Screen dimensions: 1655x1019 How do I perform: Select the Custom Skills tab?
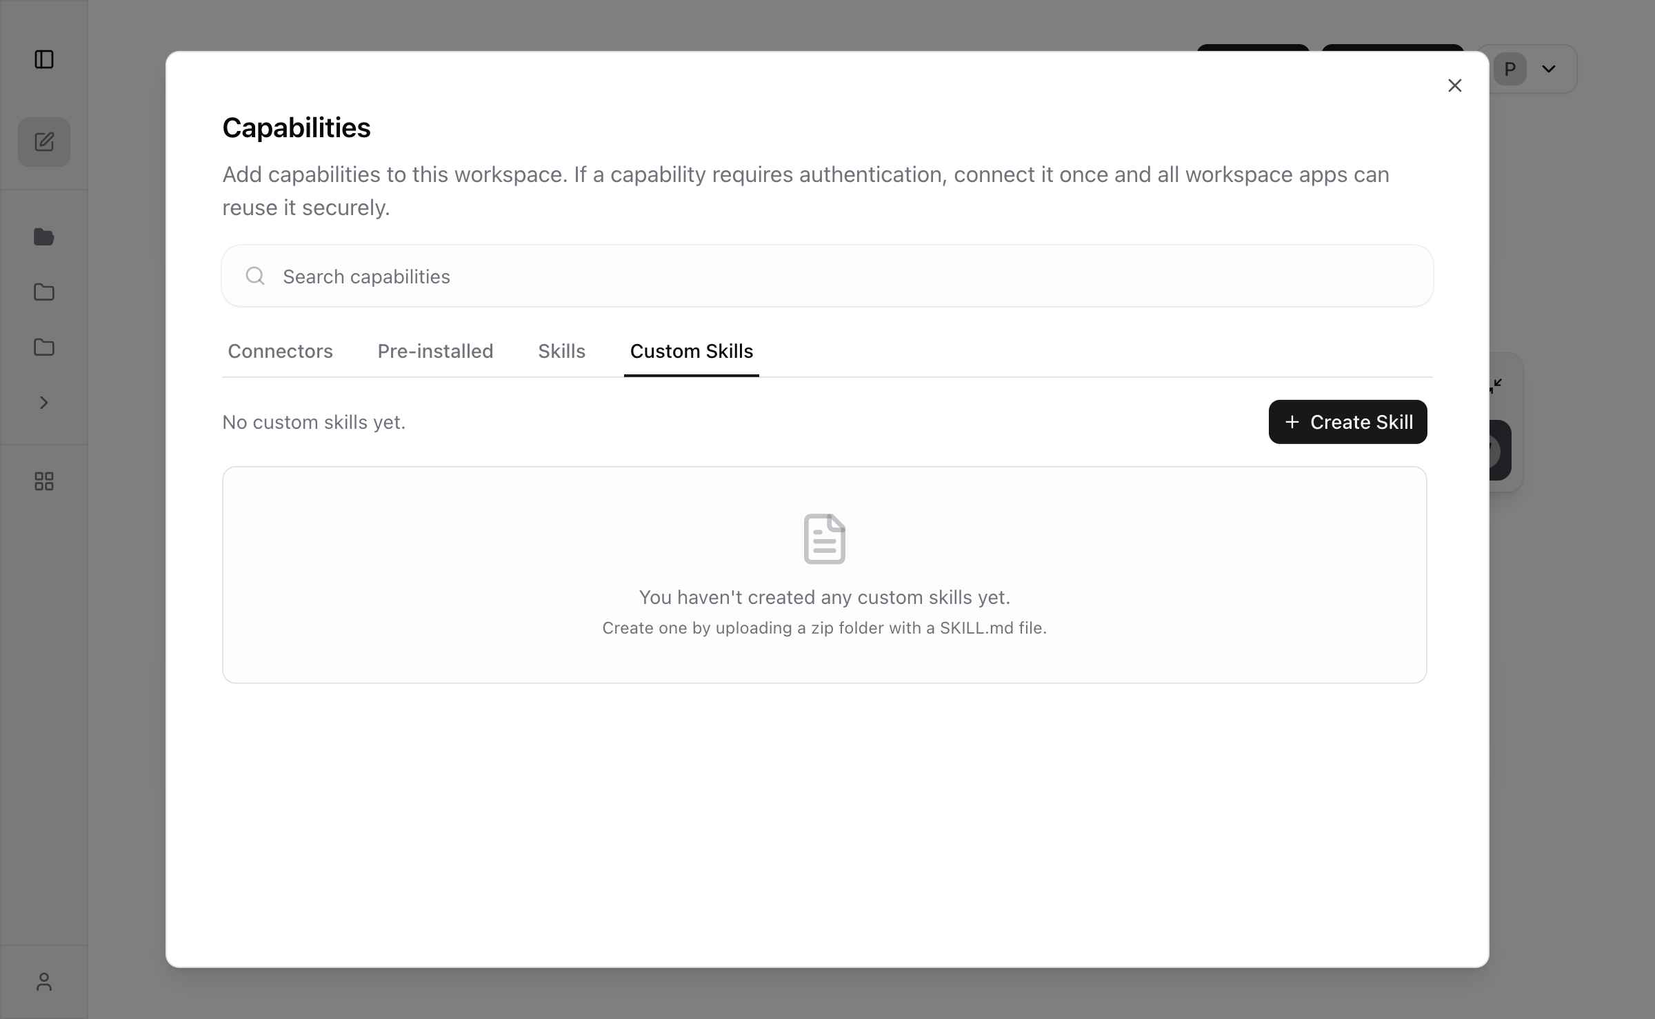coord(691,351)
